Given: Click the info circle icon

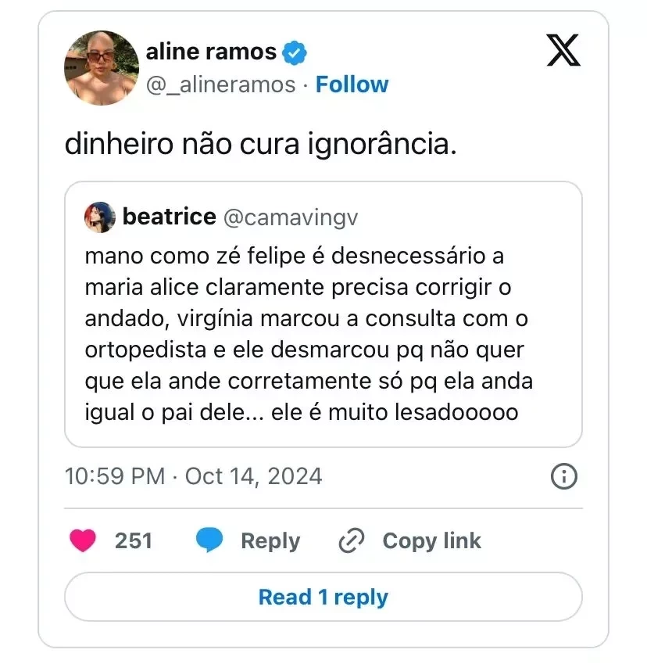Looking at the screenshot, I should point(563,475).
